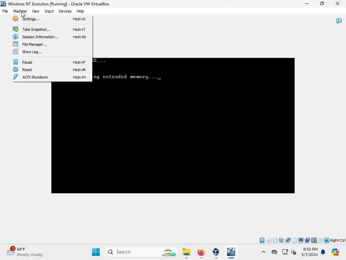Open the File menu
This screenshot has height=260, width=346.
coord(5,11)
